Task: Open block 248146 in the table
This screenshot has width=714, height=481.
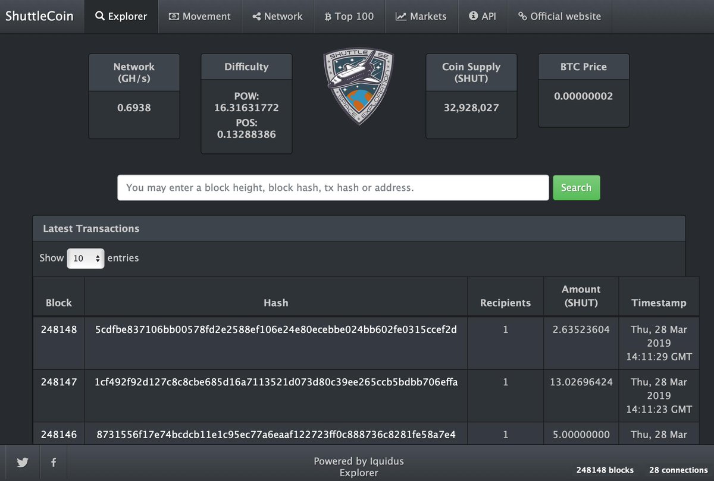Action: (59, 435)
